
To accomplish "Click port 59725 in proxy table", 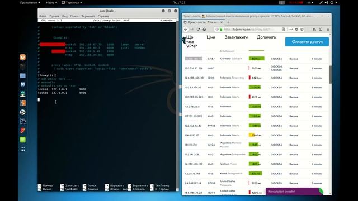I will pyautogui.click(x=211, y=126).
